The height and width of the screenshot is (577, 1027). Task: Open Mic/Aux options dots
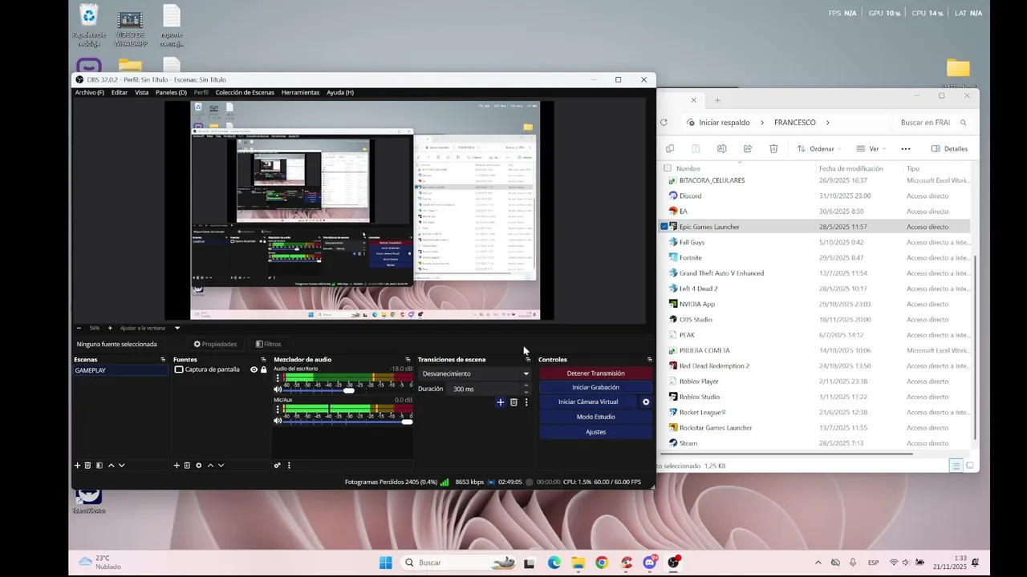point(278,410)
